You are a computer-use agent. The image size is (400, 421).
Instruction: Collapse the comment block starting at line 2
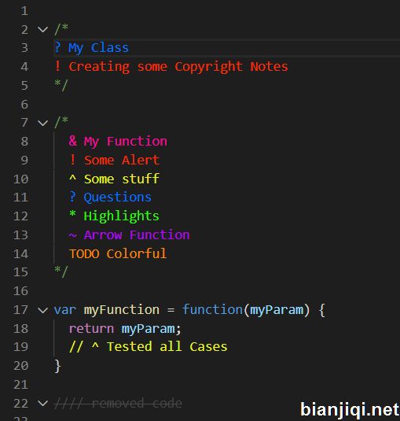coord(43,29)
